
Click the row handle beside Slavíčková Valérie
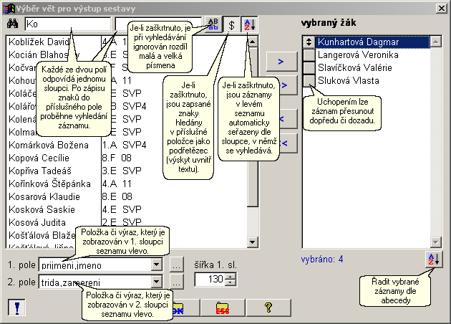[309, 67]
